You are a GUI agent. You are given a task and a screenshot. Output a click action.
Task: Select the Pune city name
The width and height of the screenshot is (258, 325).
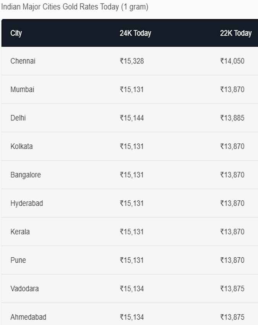click(18, 260)
